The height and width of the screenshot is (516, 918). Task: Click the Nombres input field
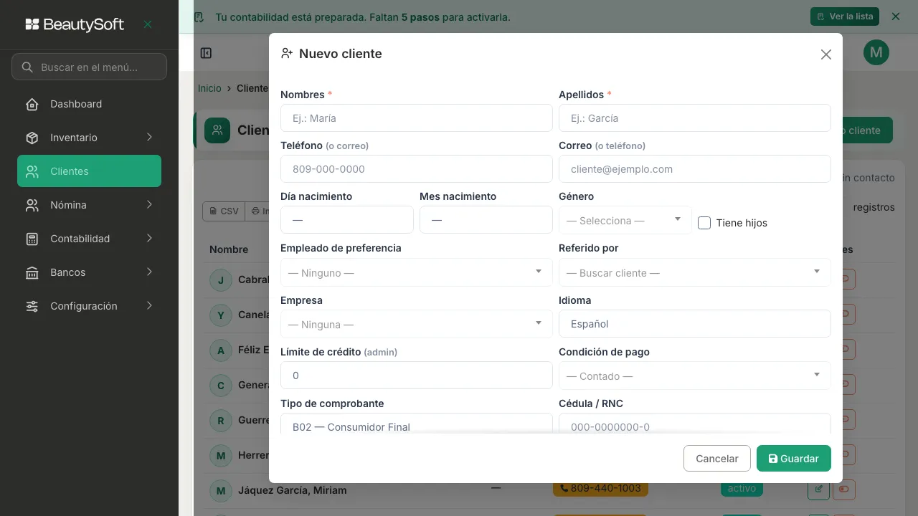tap(416, 118)
